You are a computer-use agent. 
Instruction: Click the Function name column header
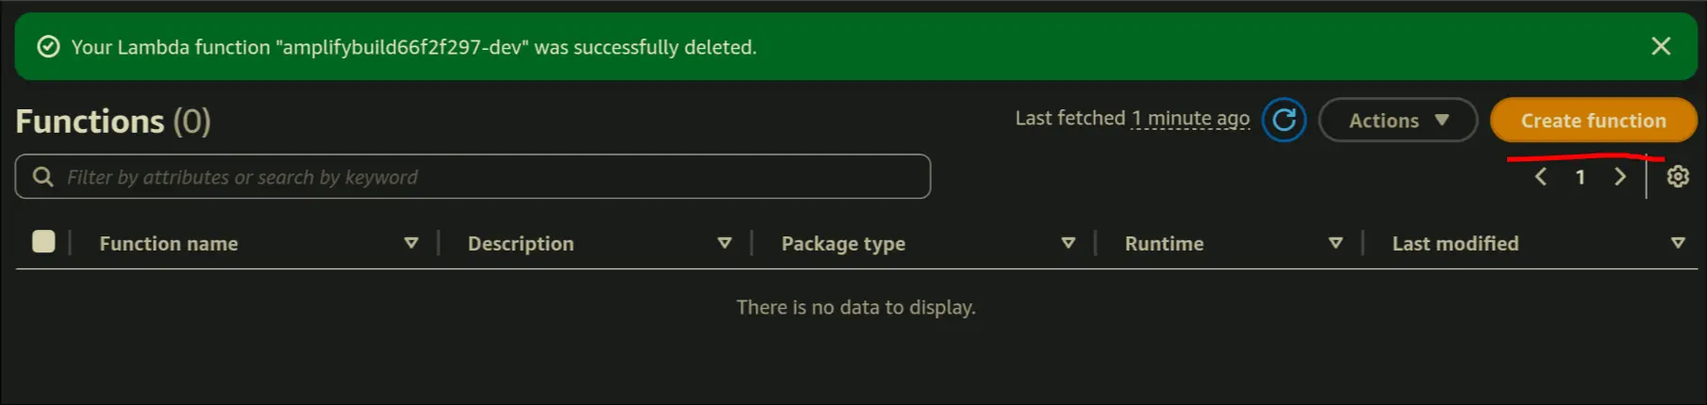pos(169,244)
